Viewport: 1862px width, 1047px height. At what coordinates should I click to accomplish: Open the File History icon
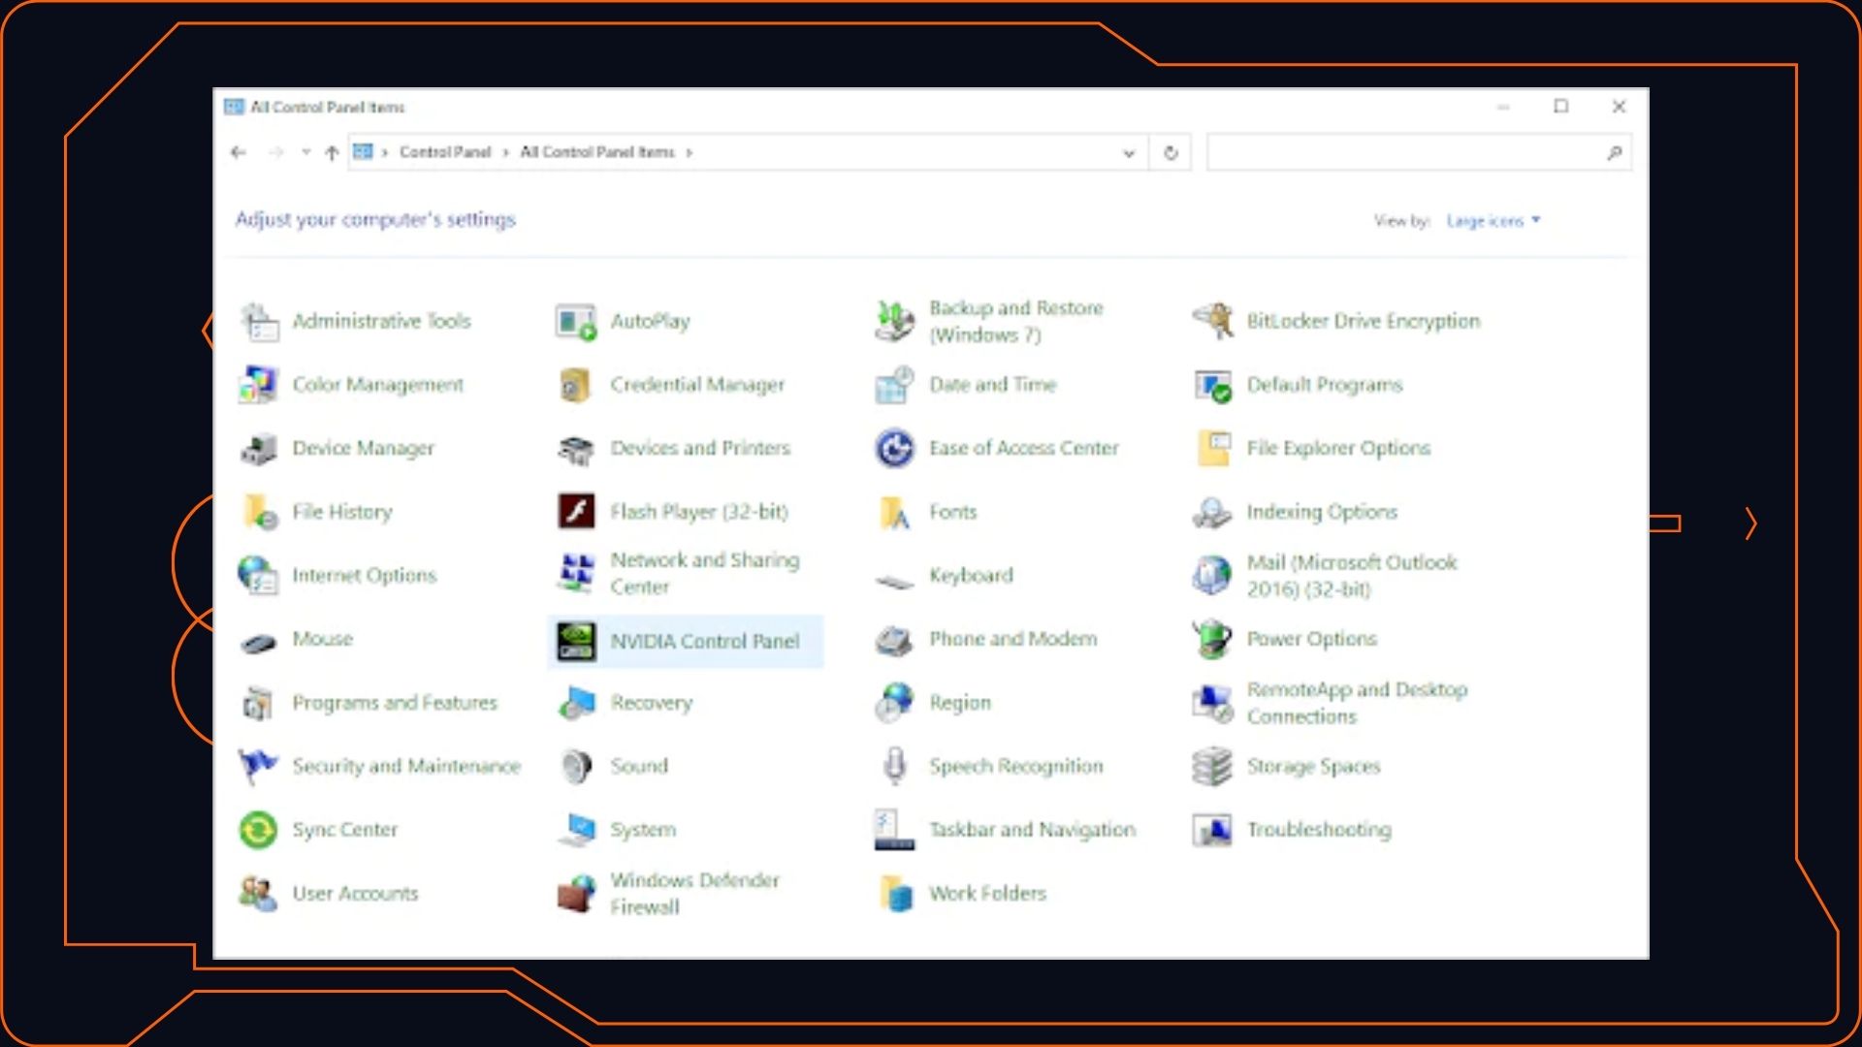point(259,512)
